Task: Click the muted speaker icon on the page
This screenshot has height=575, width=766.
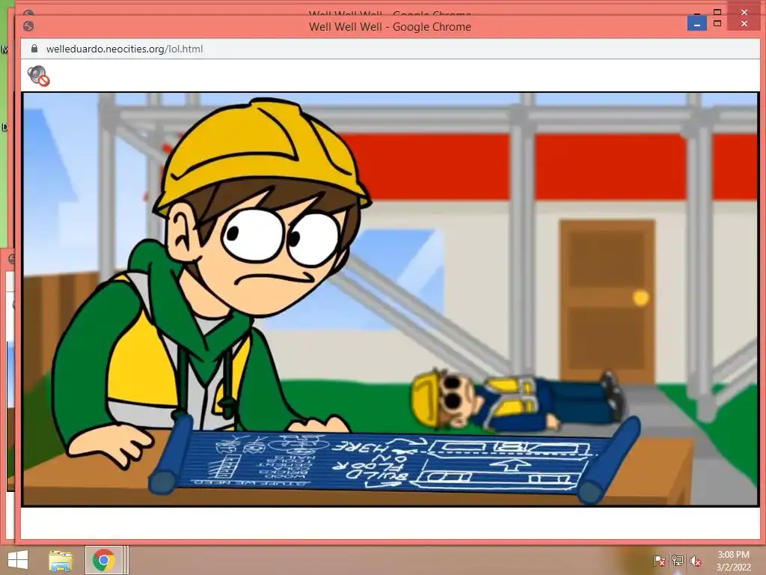Action: (39, 76)
